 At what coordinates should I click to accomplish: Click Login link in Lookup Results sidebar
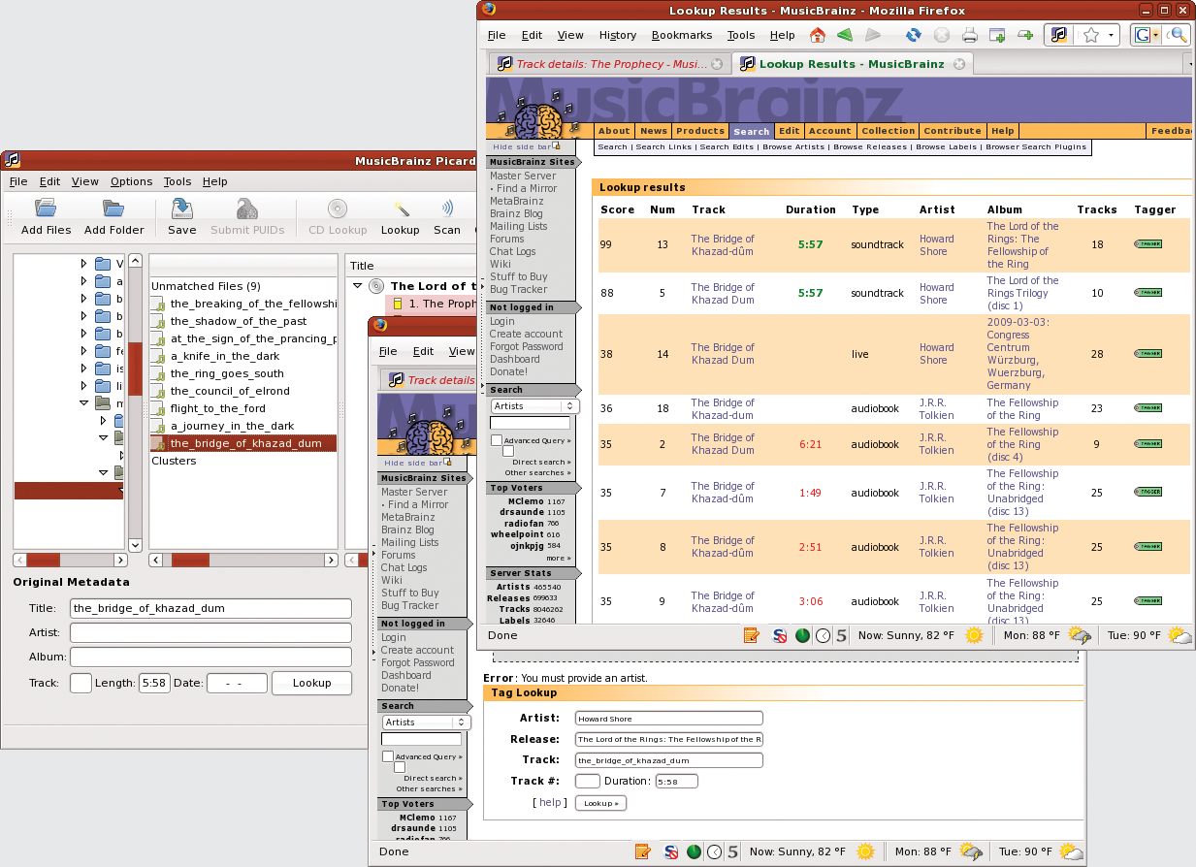coord(502,321)
